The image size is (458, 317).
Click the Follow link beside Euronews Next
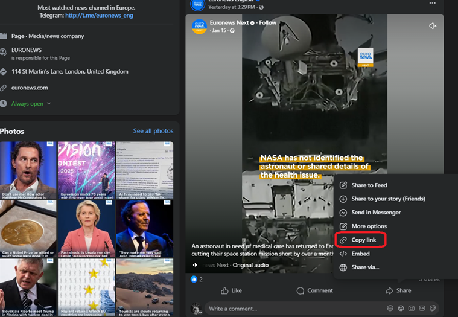click(x=267, y=22)
